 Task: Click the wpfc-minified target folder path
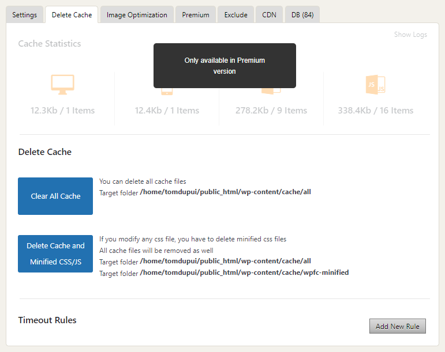pos(244,272)
